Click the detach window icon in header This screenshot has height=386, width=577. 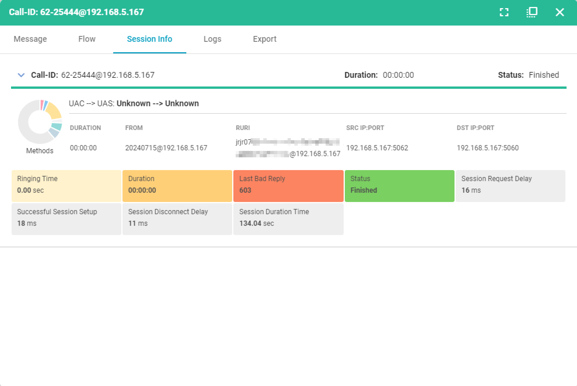[532, 12]
